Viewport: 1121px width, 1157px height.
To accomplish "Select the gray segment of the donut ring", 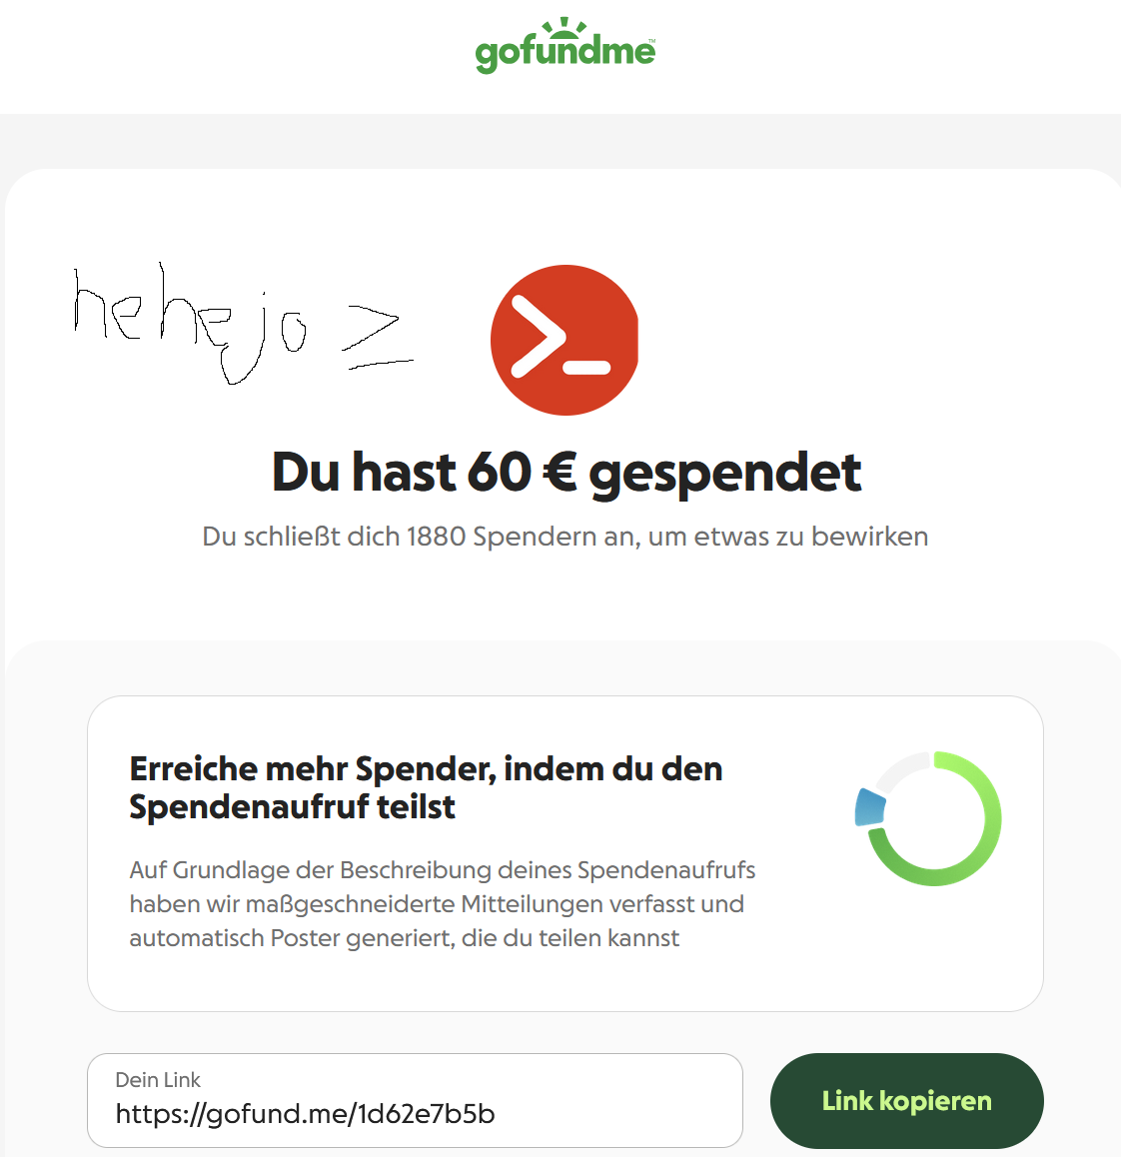I will click(x=903, y=769).
